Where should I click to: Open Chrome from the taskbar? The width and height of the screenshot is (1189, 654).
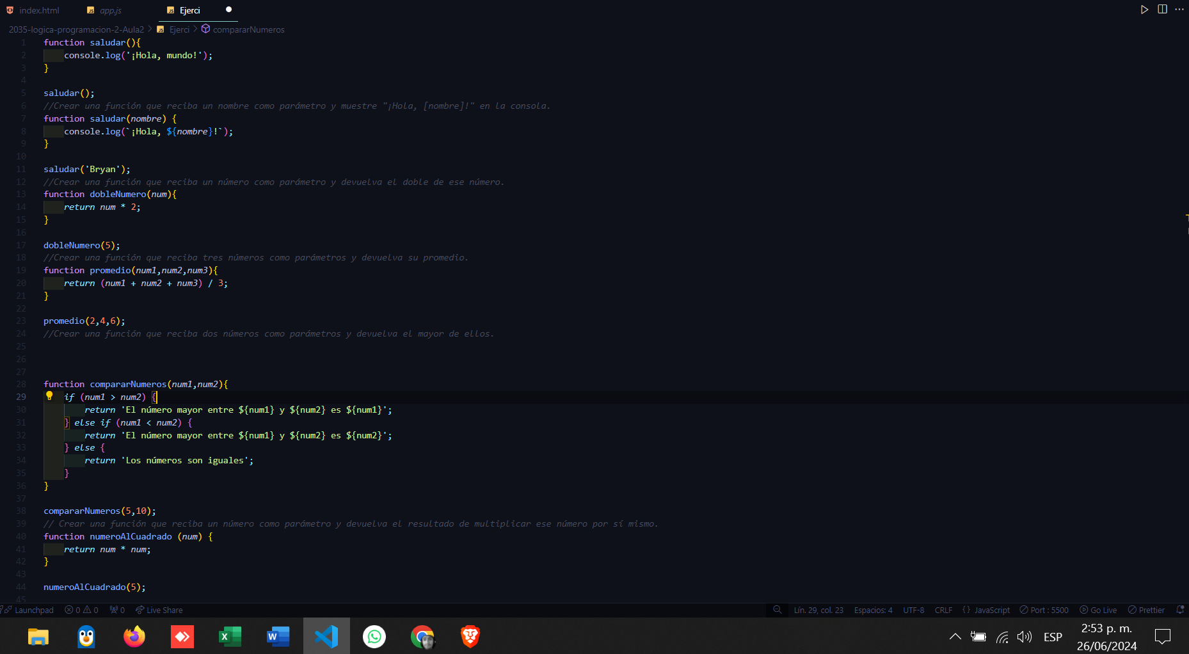422,636
